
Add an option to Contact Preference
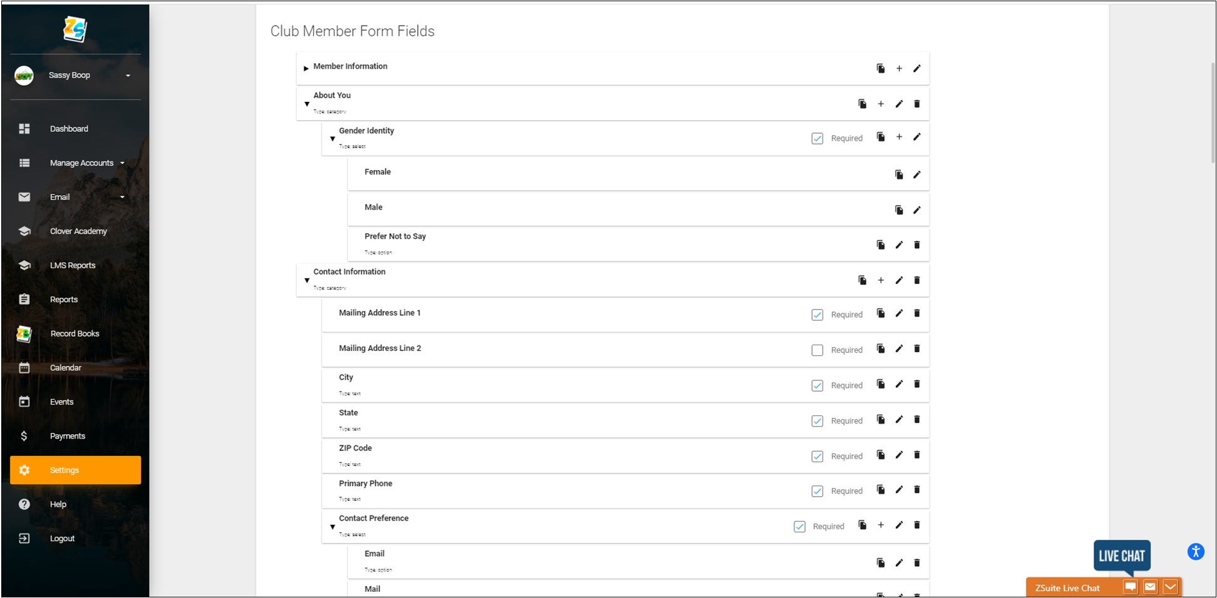(881, 525)
